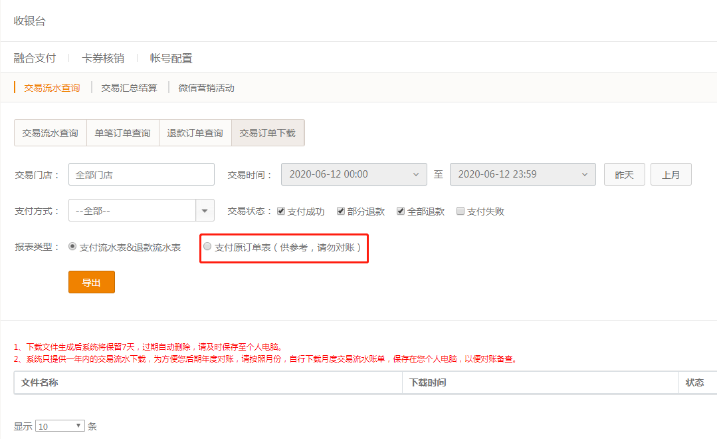The height and width of the screenshot is (439, 717).
Task: Uncheck the 全部退款 checkbox
Action: coord(400,211)
